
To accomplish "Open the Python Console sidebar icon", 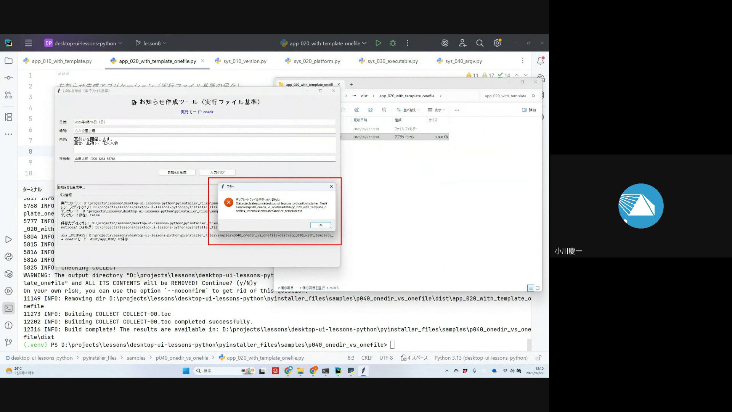I will (8, 257).
